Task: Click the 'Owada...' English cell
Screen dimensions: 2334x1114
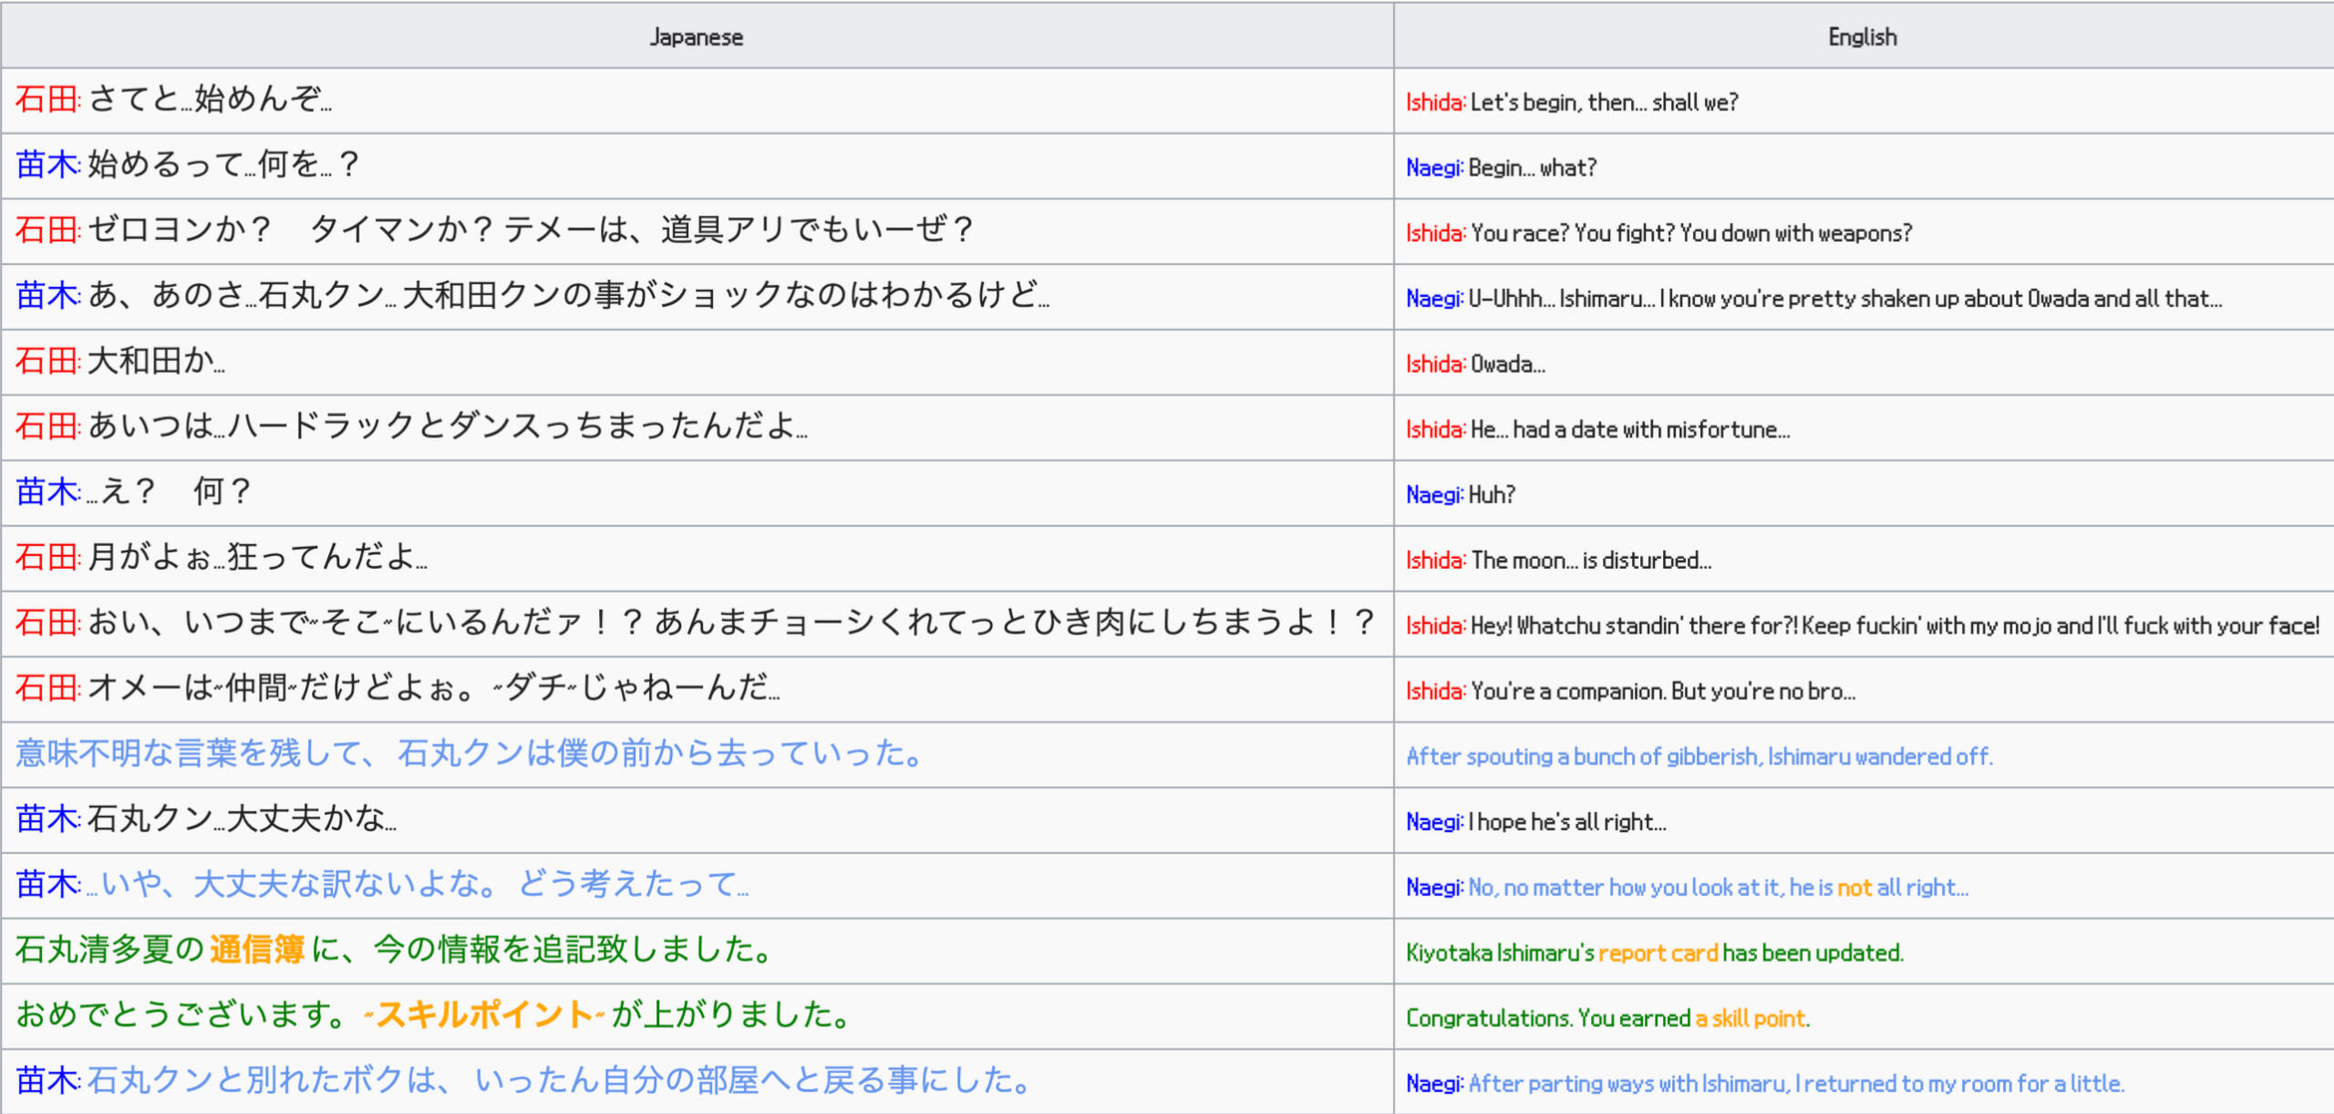Action: (1507, 365)
